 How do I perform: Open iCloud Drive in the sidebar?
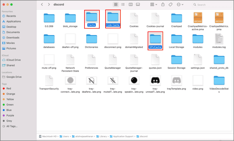coord(11,60)
